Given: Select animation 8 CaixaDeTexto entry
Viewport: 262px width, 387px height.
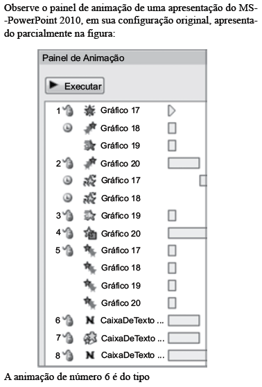Looking at the screenshot, I should pyautogui.click(x=126, y=355).
